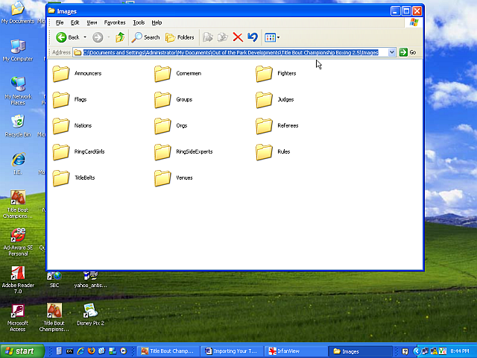Image resolution: width=477 pixels, height=358 pixels.
Task: Click the Back button
Action: pyautogui.click(x=68, y=37)
